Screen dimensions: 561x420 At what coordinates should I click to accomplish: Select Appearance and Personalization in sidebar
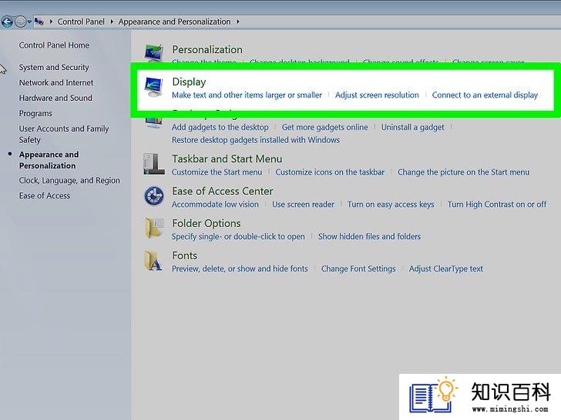click(49, 160)
